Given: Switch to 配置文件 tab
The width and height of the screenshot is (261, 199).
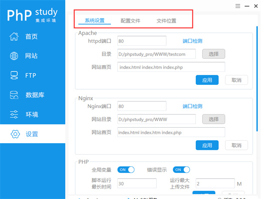Looking at the screenshot, I should click(130, 21).
